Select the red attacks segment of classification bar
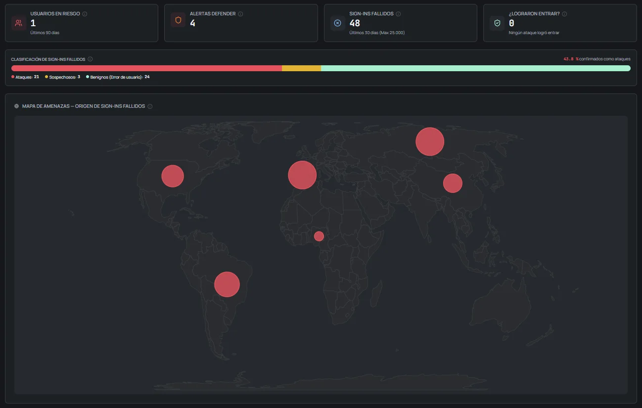 [146, 68]
